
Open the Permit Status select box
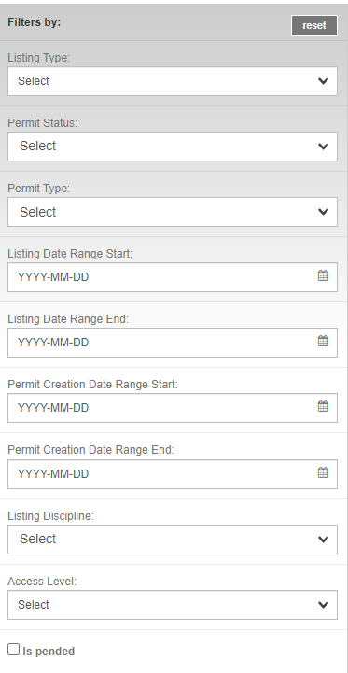point(173,147)
